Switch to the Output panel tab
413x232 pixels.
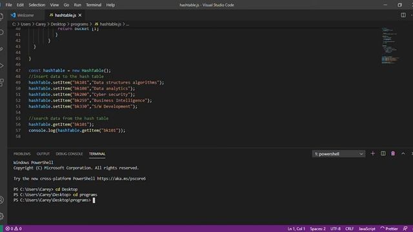43,153
